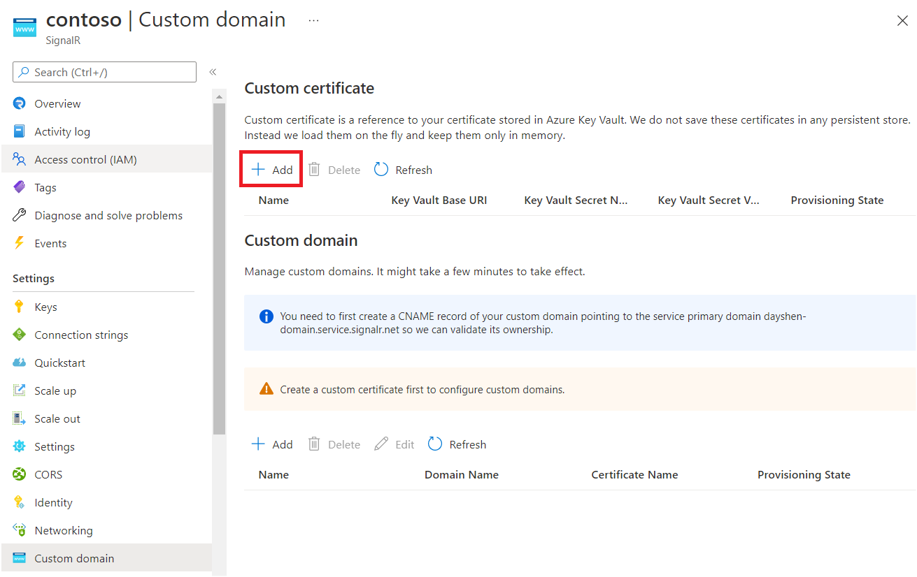Add a new custom certificate
The height and width of the screenshot is (577, 917).
271,168
